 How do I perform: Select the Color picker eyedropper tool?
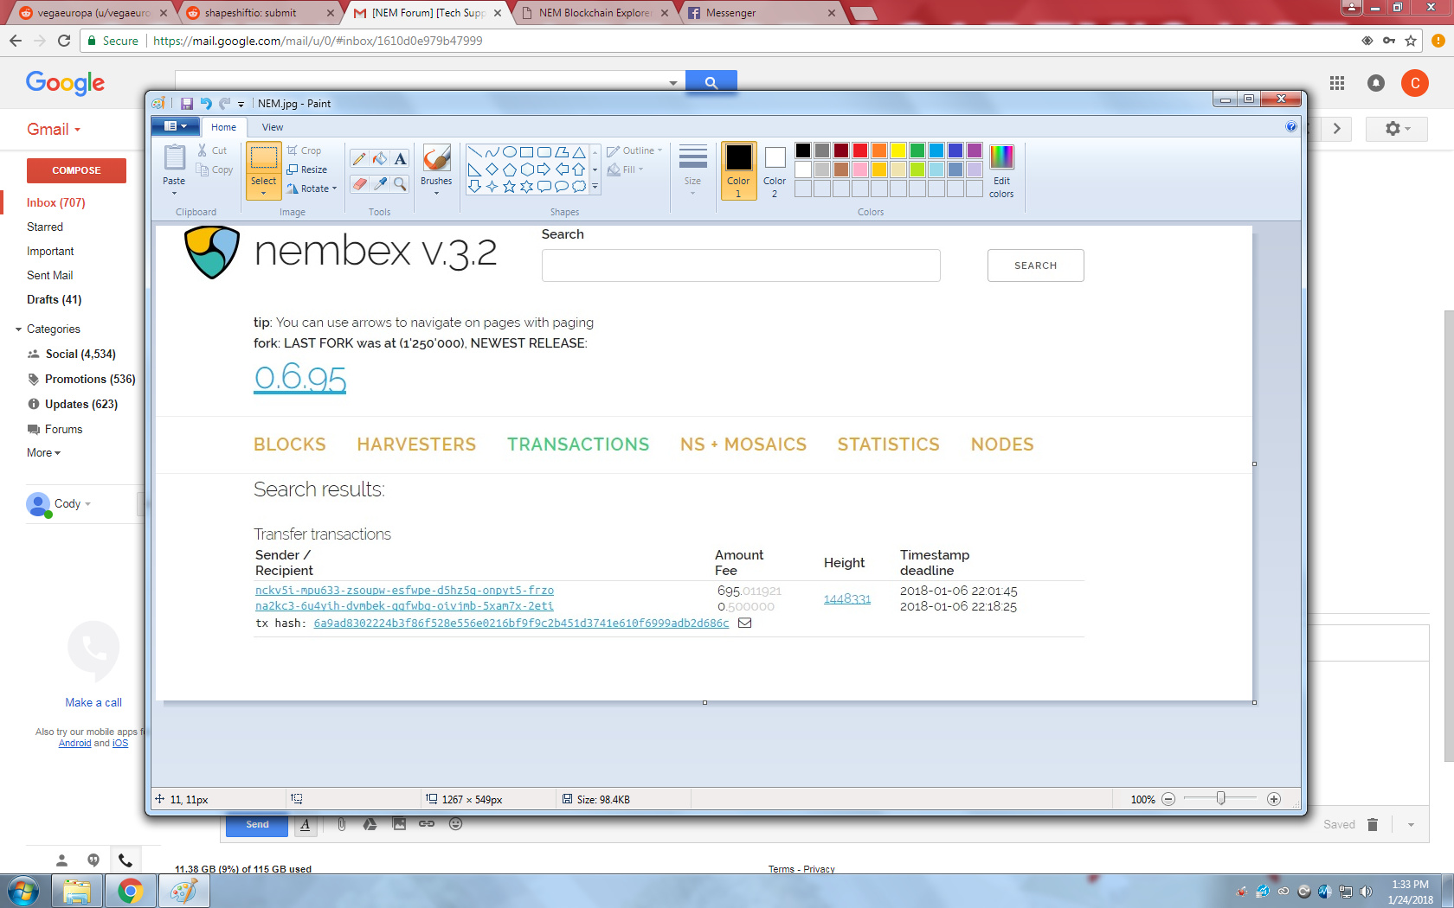(x=379, y=183)
